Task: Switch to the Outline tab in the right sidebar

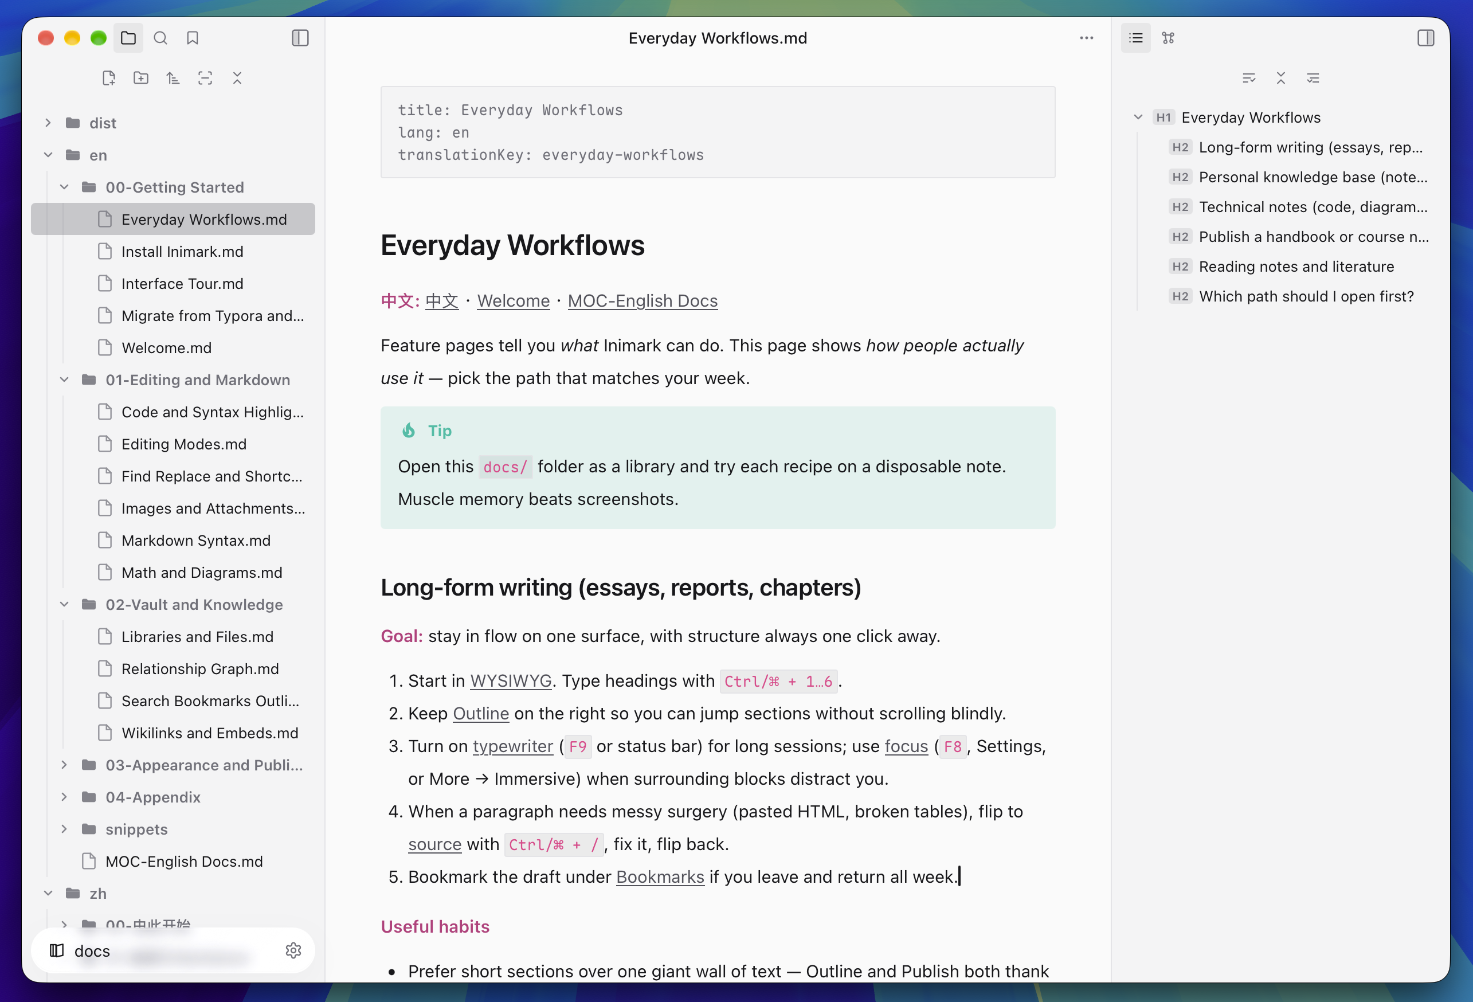Action: (x=1136, y=38)
